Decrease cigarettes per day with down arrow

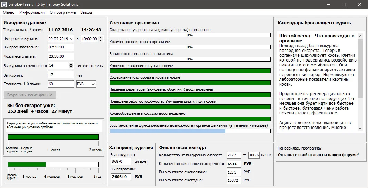(71, 67)
